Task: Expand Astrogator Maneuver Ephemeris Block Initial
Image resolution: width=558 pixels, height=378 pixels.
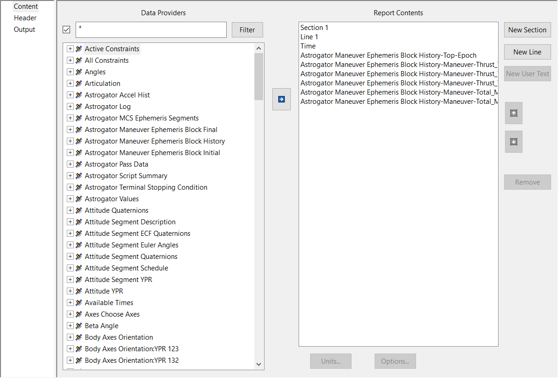Action: click(70, 152)
